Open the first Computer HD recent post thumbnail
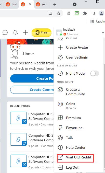Image resolution: width=105 pixels, height=173 pixels. [19, 118]
